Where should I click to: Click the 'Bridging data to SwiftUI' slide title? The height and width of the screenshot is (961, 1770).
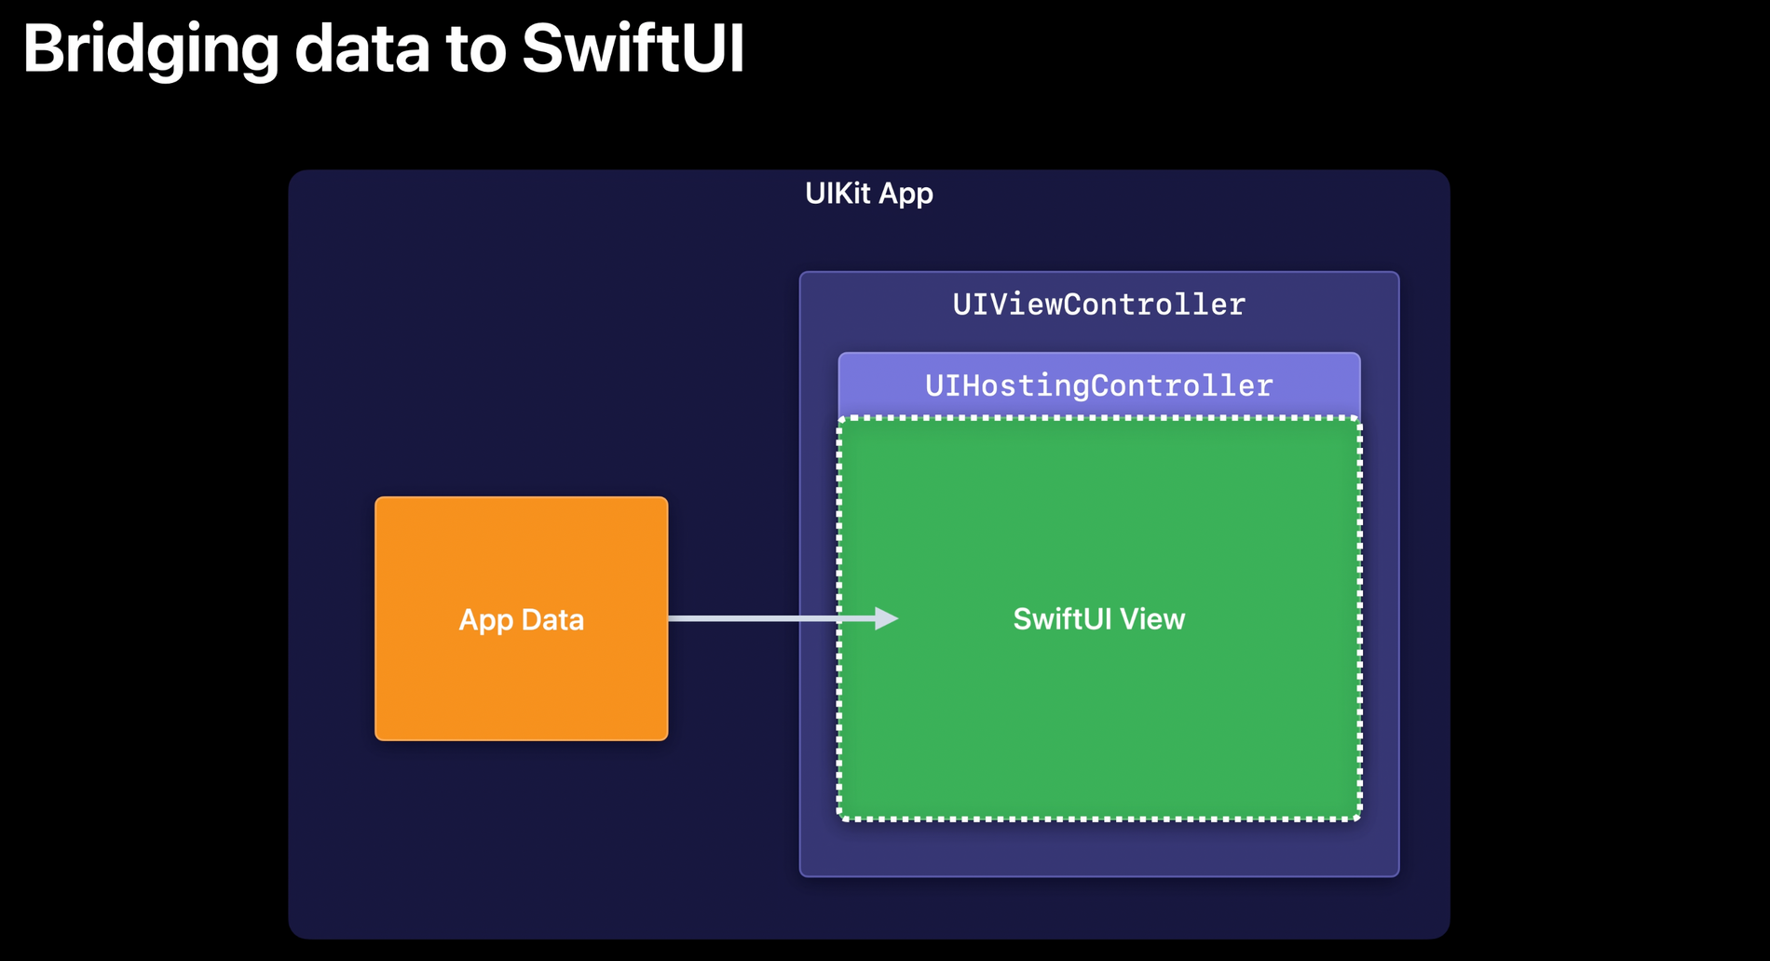[x=383, y=49]
